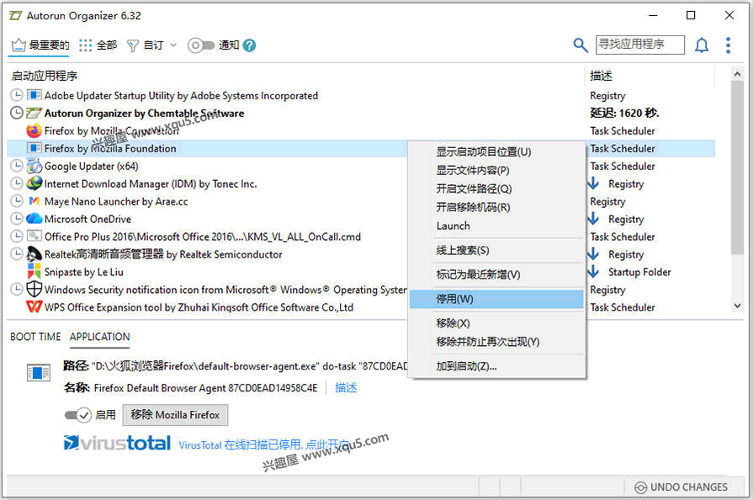
Task: Click the 寻找应用程序 search field
Action: click(639, 45)
